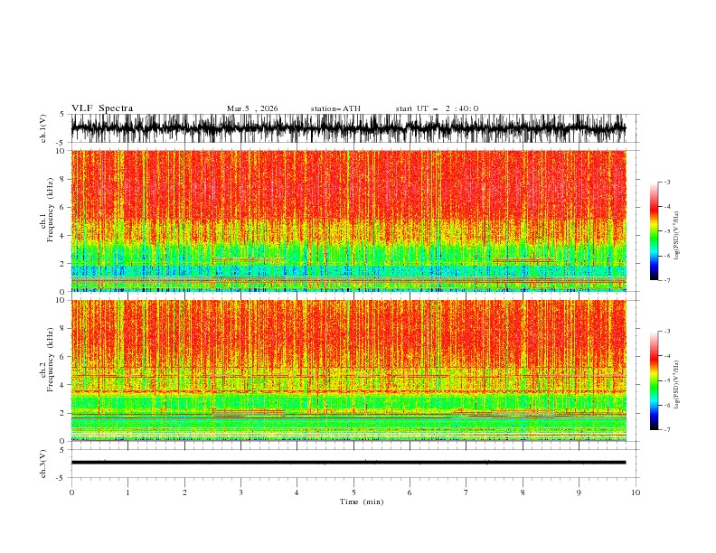Click the '5' time axis tick label
716x553 pixels.
353,492
